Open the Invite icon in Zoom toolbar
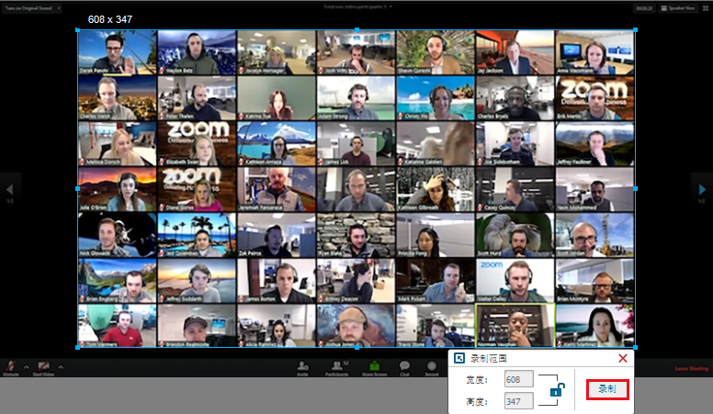Viewport: 713px width, 414px height. pos(302,366)
